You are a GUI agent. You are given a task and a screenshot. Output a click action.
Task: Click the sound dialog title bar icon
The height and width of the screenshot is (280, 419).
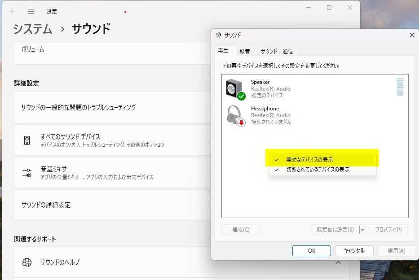pos(218,35)
